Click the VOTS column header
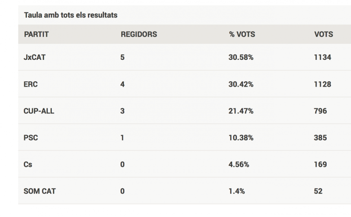Screen dimensions: 351x217 (324, 35)
